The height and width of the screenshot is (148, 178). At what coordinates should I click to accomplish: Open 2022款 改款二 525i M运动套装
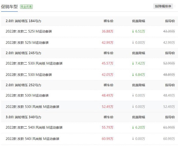[x=29, y=31]
